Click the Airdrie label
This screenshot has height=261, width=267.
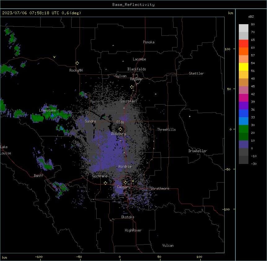125,166
